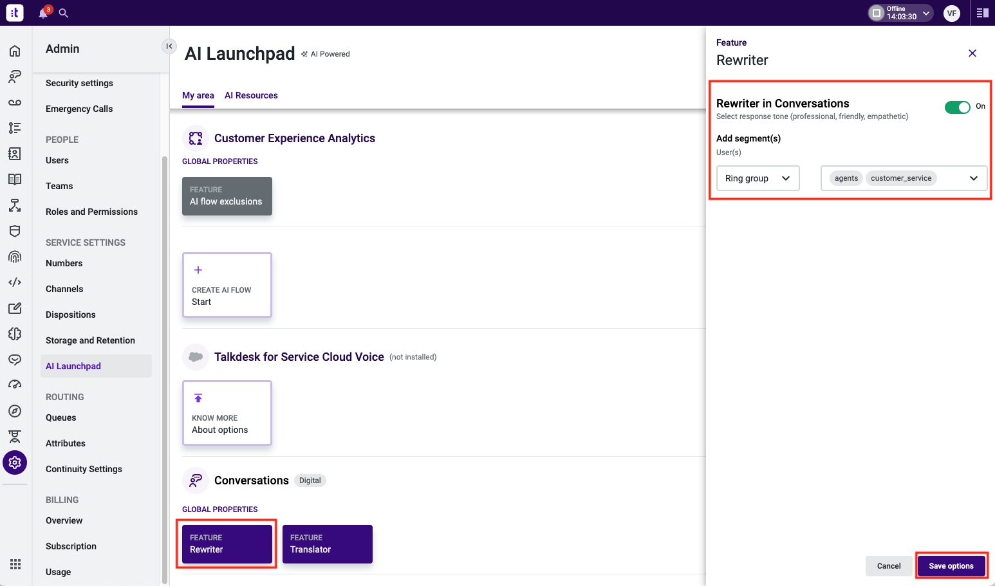The width and height of the screenshot is (995, 586).
Task: Open the gauge dashboard icon in left rail
Action: click(x=15, y=385)
